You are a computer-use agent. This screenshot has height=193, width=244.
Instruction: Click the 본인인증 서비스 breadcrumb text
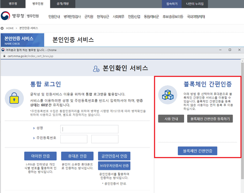pos(29,28)
